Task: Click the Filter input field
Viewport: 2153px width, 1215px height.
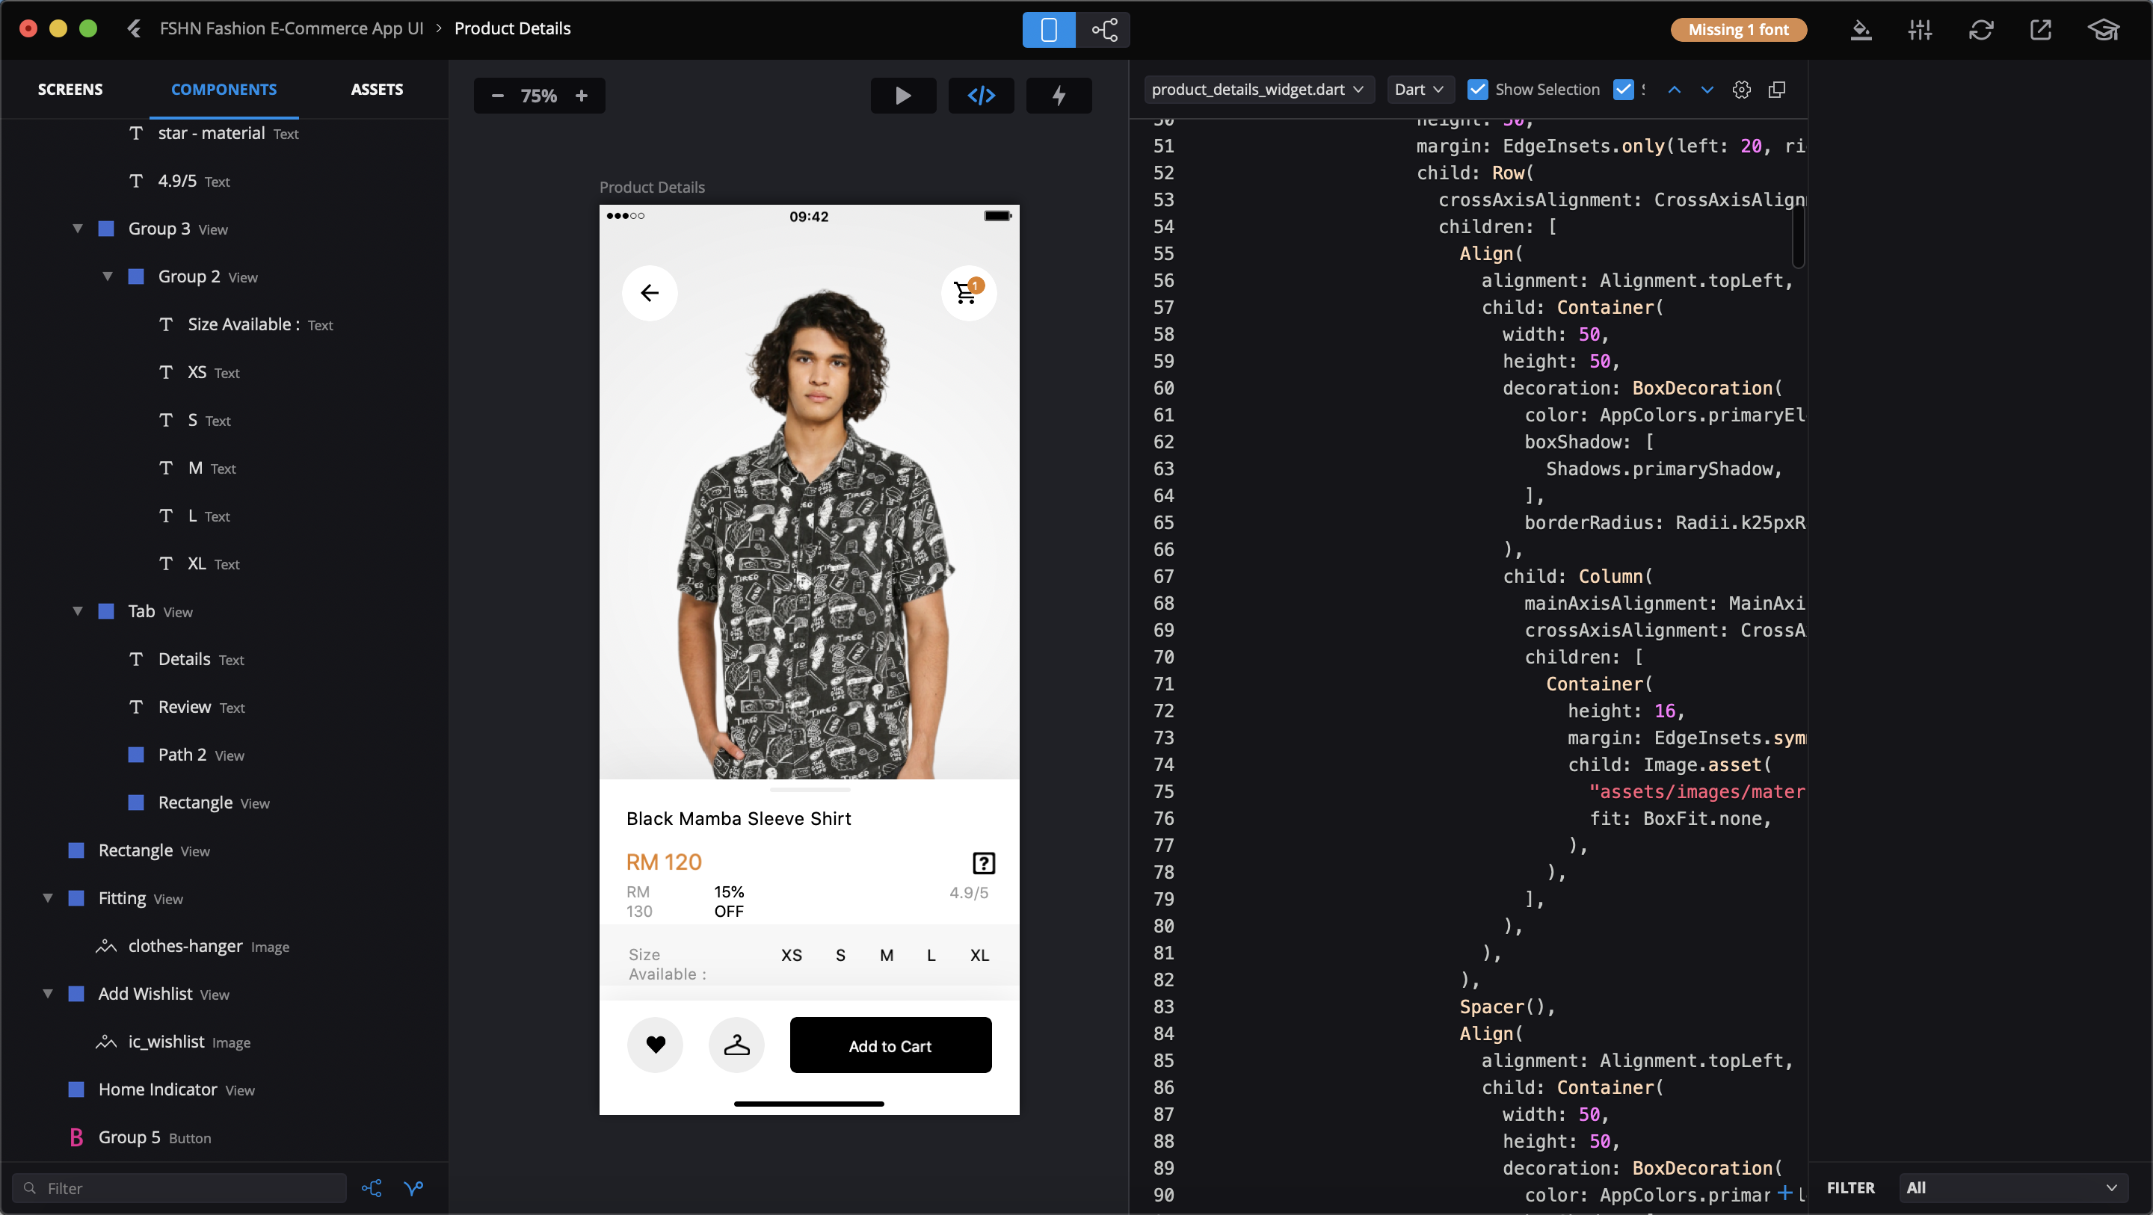Action: (x=179, y=1187)
